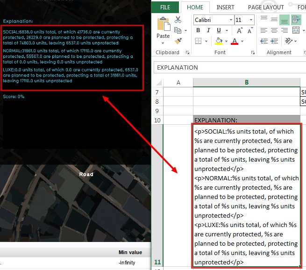Click the Select All corner triangle
This screenshot has height=270, width=306.
click(x=159, y=83)
